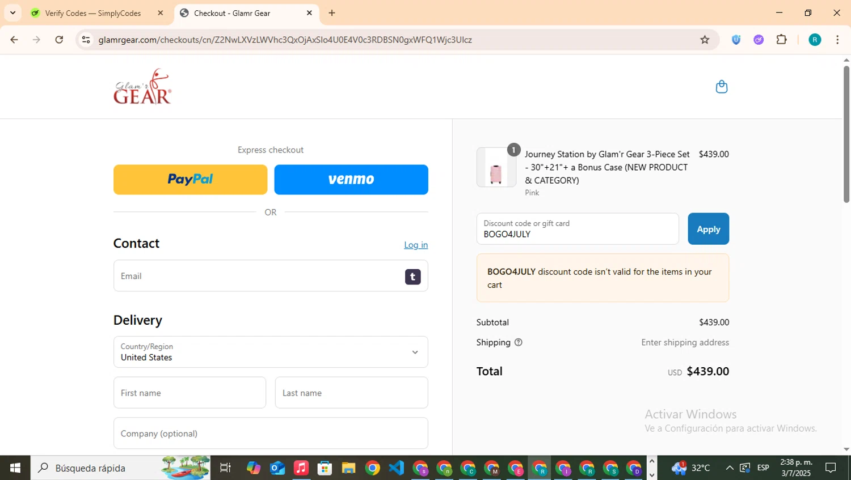Click the "Journey Station by Glam'r Gear" product name
Image resolution: width=851 pixels, height=480 pixels.
pyautogui.click(x=607, y=167)
